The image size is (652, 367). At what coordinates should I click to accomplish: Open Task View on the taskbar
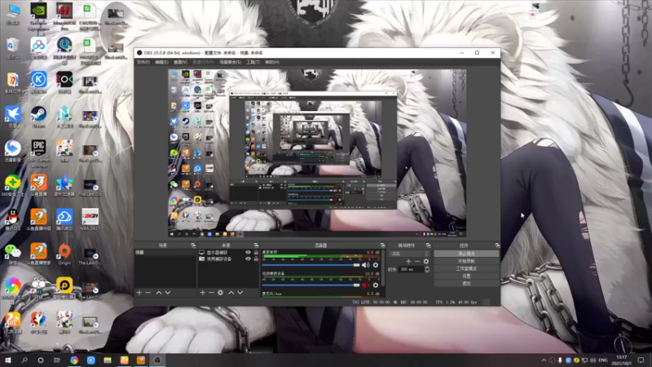coord(57,360)
